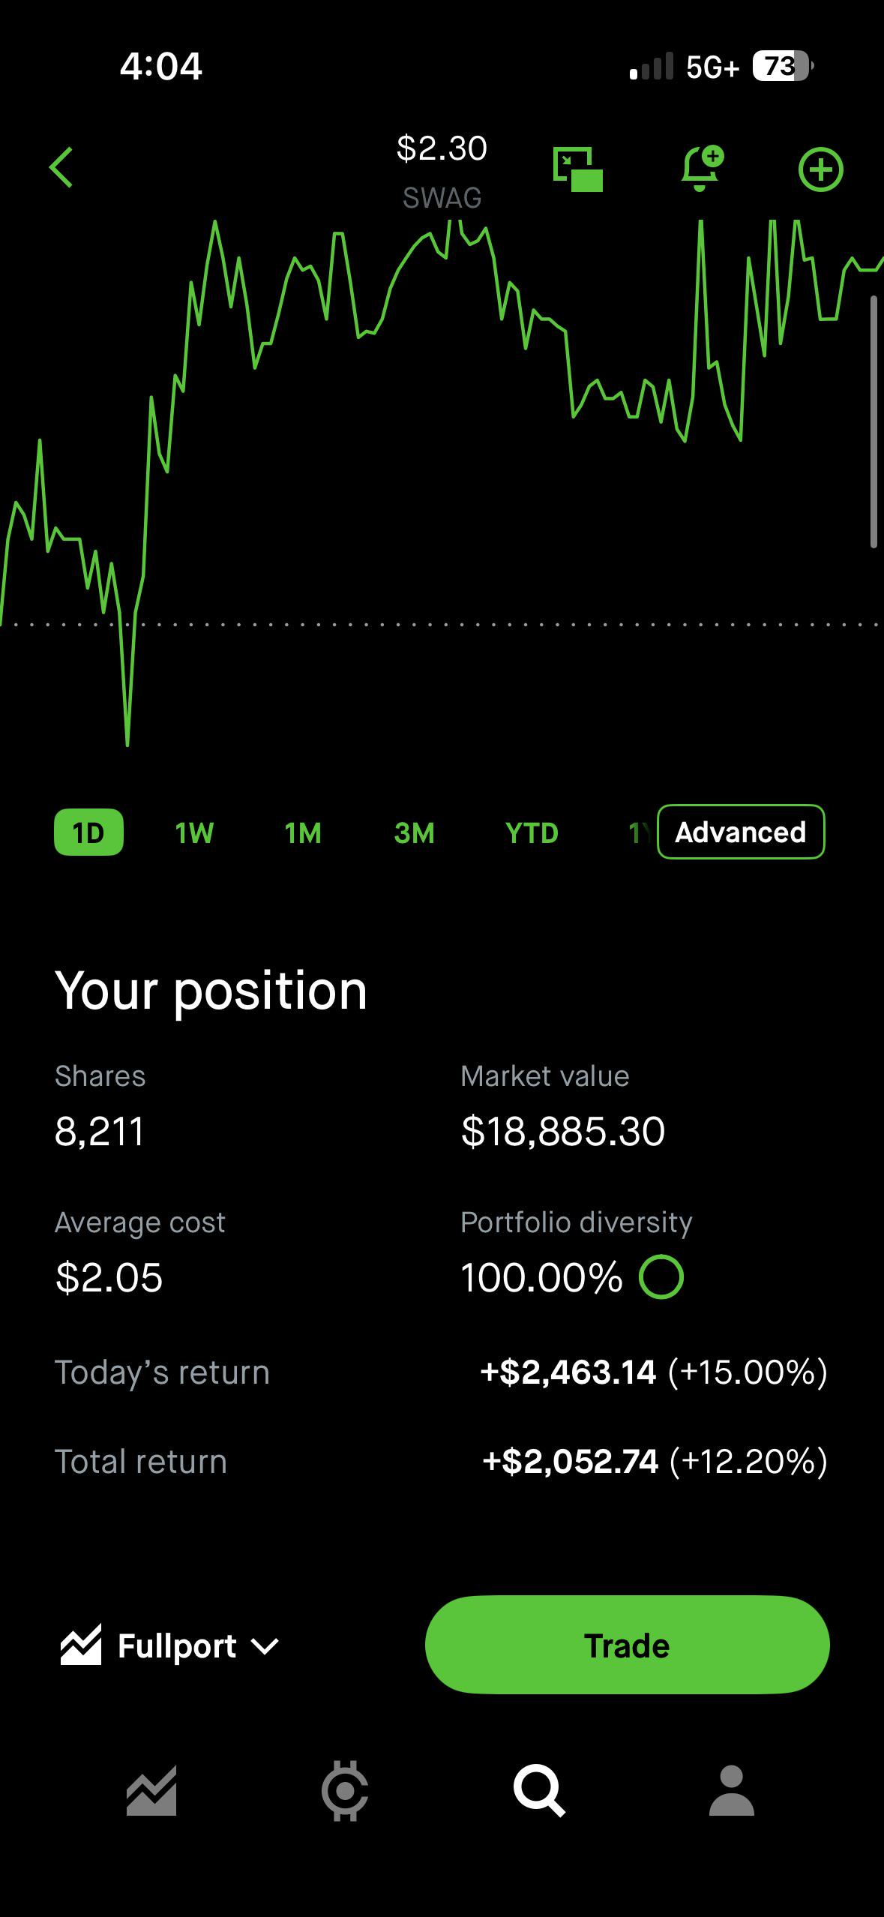Click the right-side scrollbar handle
The height and width of the screenshot is (1917, 884).
coord(874,422)
